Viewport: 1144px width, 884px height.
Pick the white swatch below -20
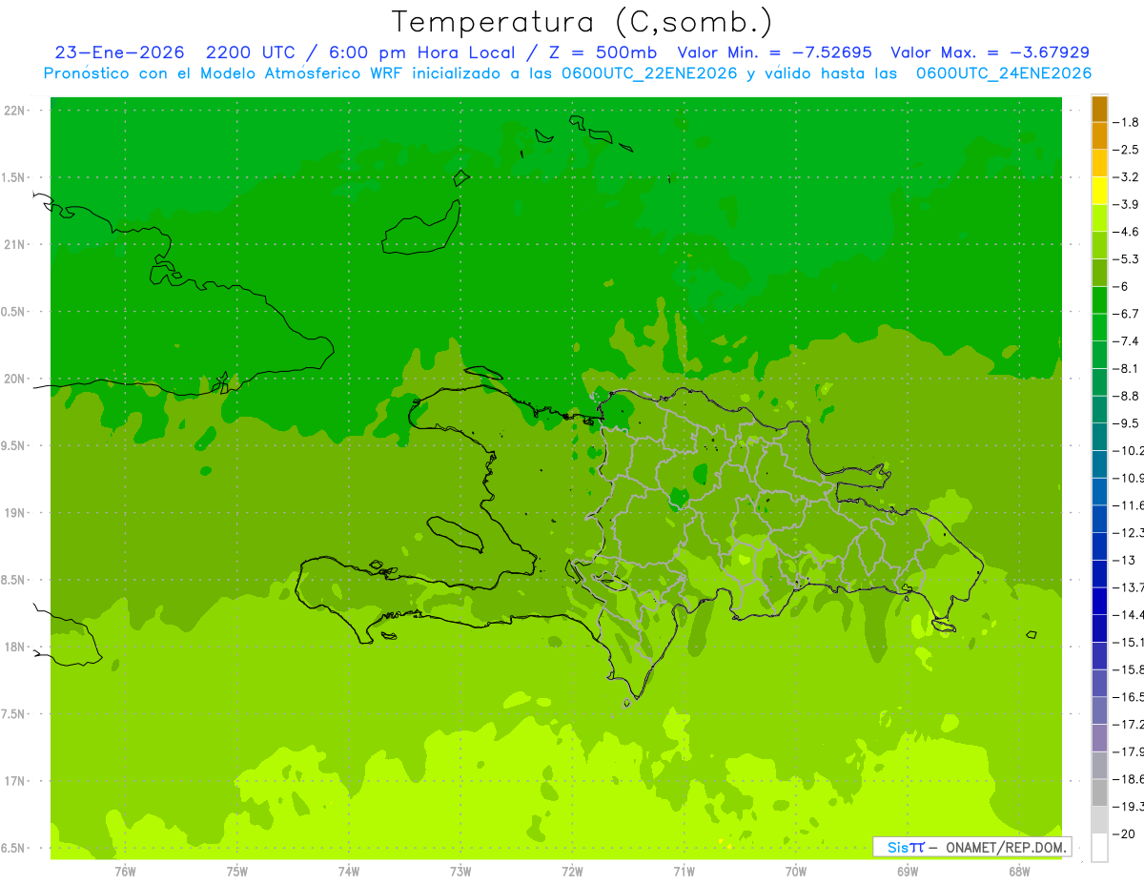(x=1099, y=848)
